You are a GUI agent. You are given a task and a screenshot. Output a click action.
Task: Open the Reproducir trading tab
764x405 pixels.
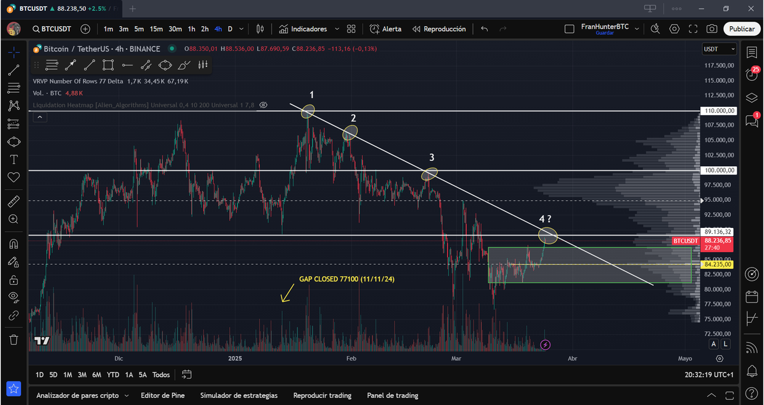click(x=322, y=395)
